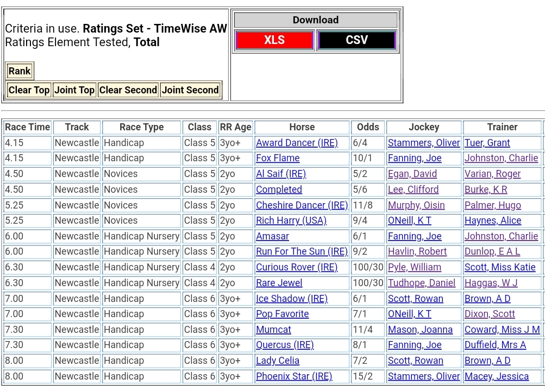Open trainer Varian, Roger
This screenshot has width=545, height=391.
tap(492, 174)
